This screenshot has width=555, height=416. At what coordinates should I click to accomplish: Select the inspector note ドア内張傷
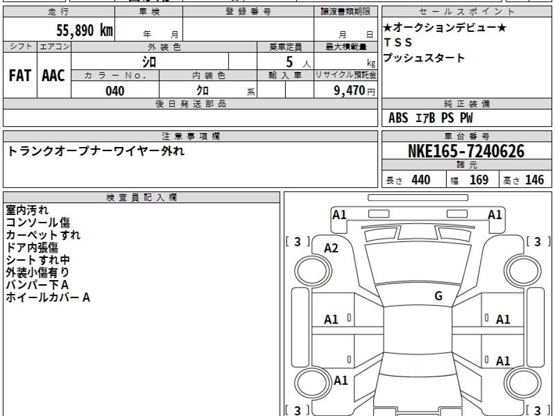32,247
